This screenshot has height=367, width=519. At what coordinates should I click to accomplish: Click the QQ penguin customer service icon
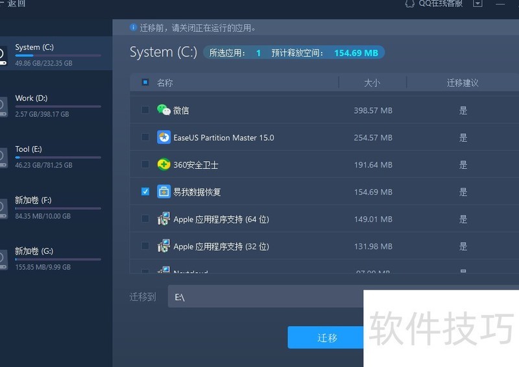coord(409,3)
